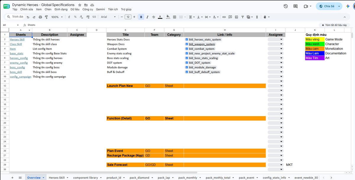Open version history
Screen dimensions: 355x180
[285, 6]
